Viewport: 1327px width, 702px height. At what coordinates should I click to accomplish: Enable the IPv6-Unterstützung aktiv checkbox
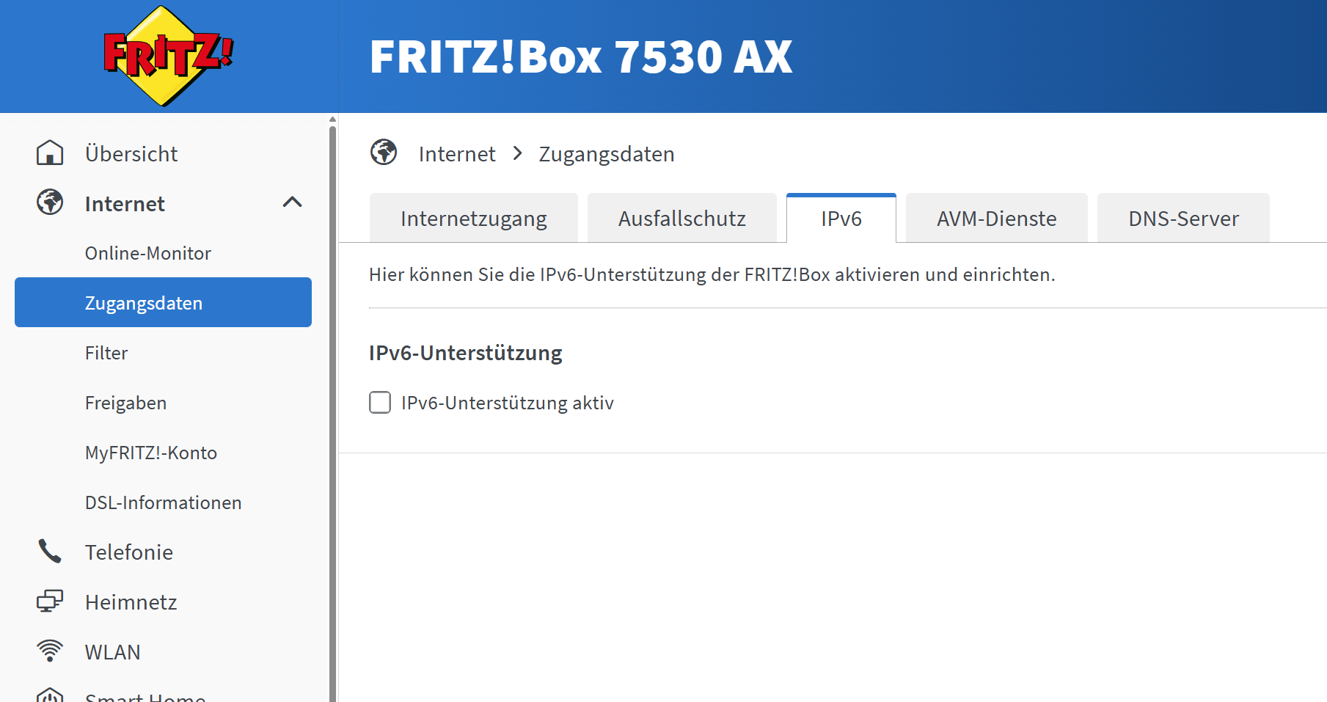[x=380, y=403]
